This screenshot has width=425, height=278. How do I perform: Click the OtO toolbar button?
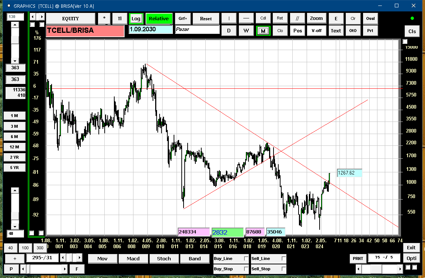click(x=353, y=31)
